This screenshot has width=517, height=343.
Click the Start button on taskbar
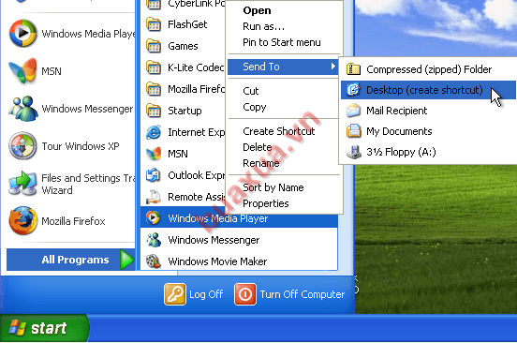(44, 328)
